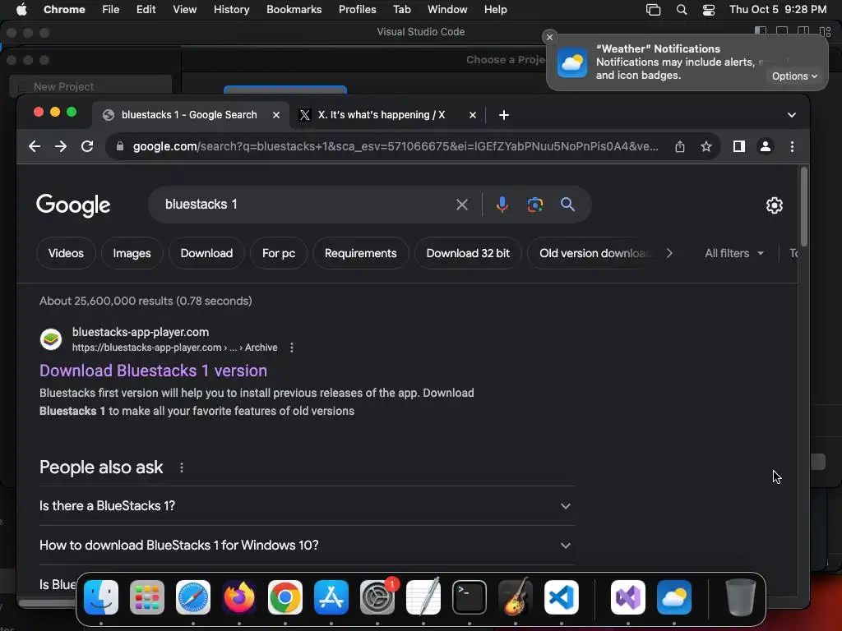Search by image with the camera icon
The width and height of the screenshot is (842, 631).
point(534,205)
